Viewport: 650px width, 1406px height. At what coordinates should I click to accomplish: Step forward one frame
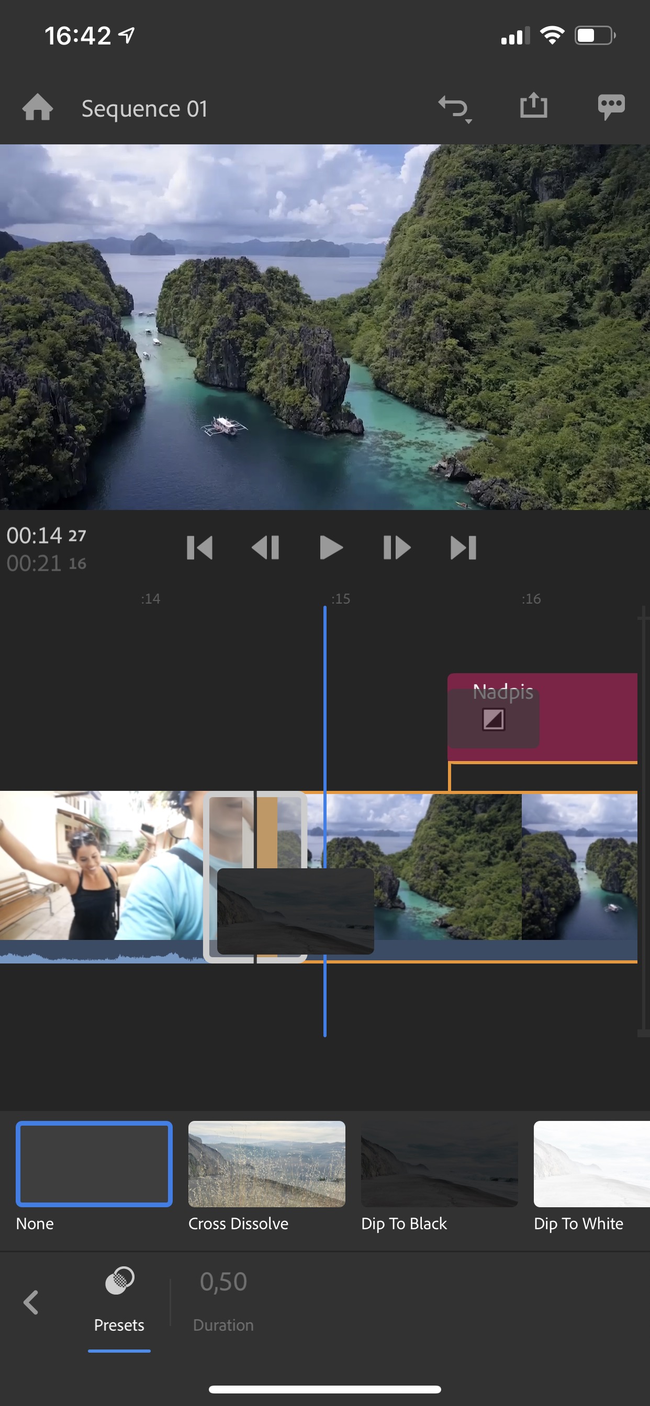(x=397, y=548)
